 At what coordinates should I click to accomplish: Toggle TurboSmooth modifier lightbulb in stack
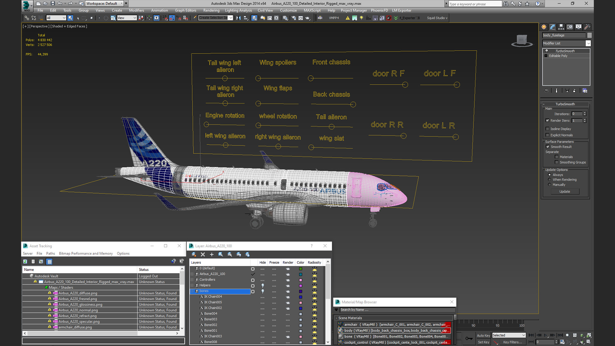547,51
